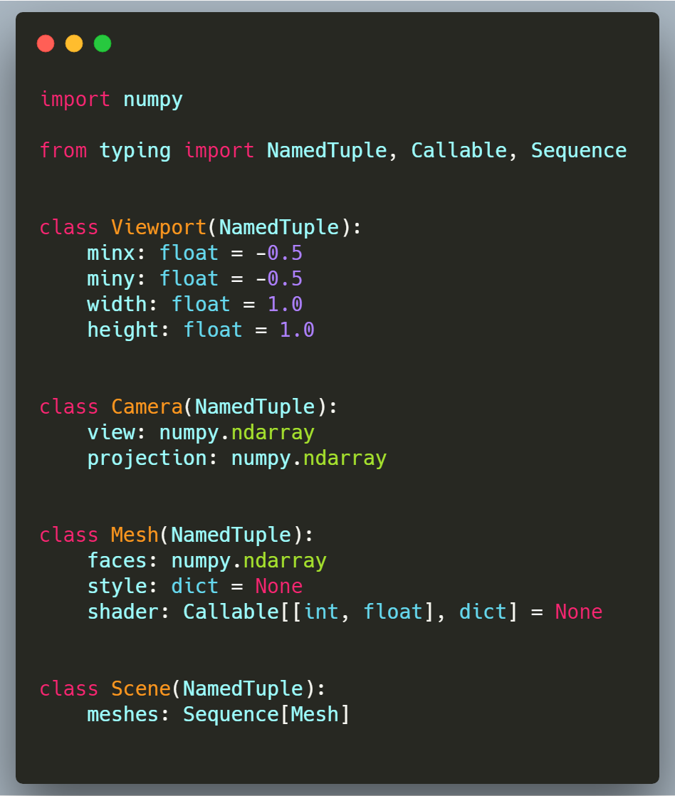Screen dimensions: 675x796
Task: Click 'float' on the shader line
Action: click(393, 612)
